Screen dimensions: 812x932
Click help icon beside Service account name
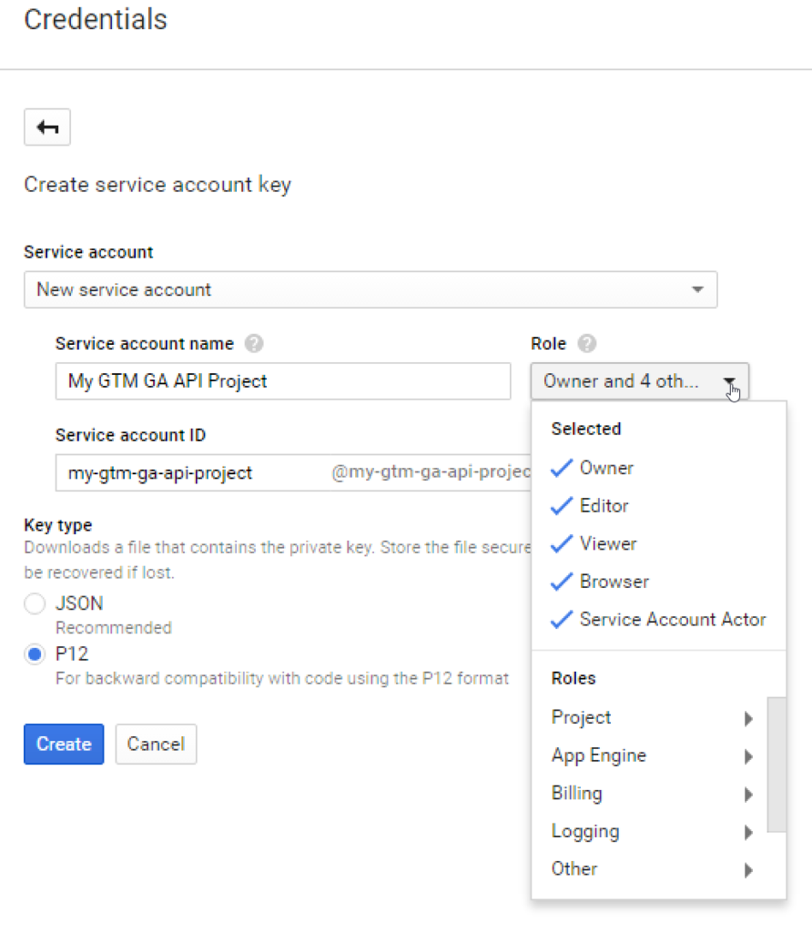[255, 344]
